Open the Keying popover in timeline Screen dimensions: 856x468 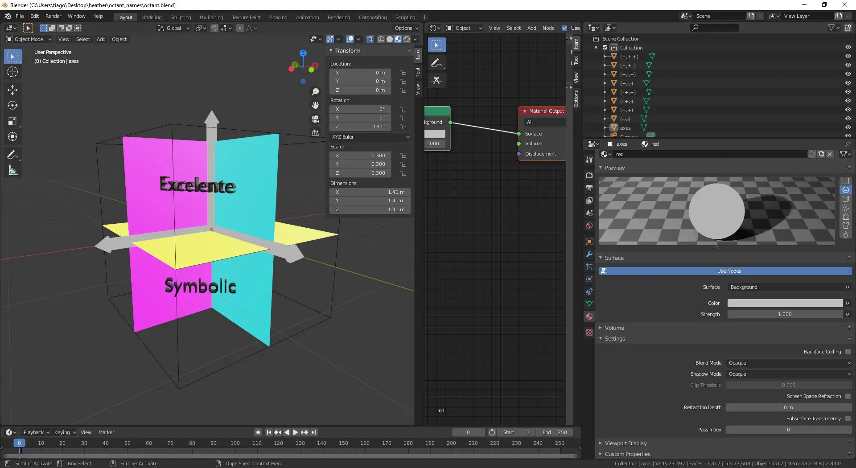pos(65,432)
